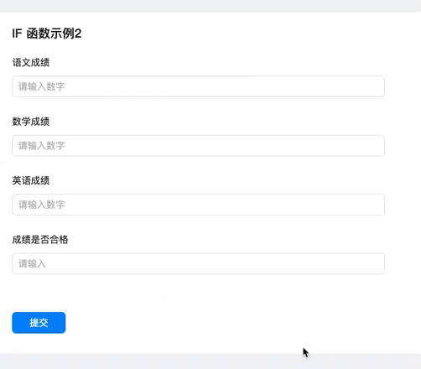The image size is (421, 369).
Task: Click the gray strip below the form
Action: point(210,361)
